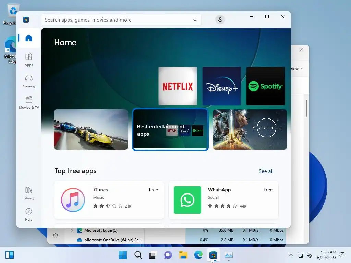Open the Library in Store sidebar
The height and width of the screenshot is (263, 351).
(29, 193)
